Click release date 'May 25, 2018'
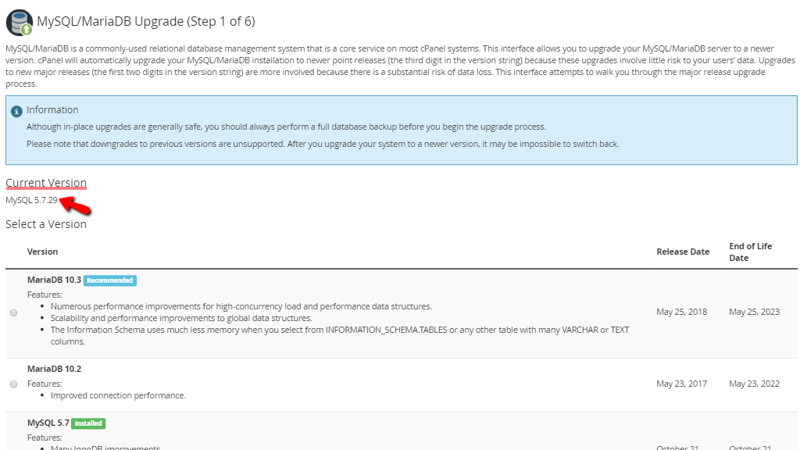 (x=681, y=312)
